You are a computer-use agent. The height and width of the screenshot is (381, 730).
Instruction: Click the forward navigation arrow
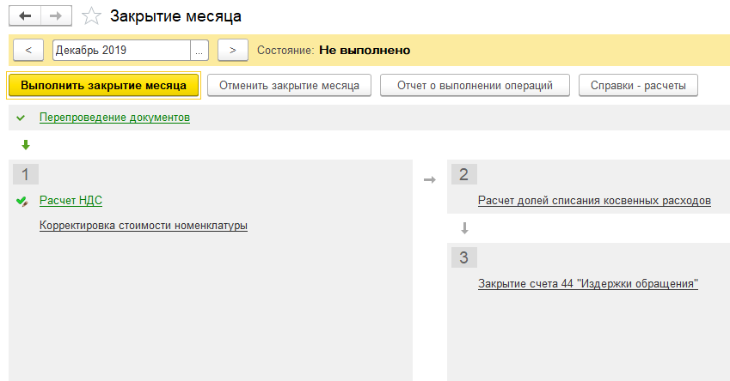click(x=56, y=16)
